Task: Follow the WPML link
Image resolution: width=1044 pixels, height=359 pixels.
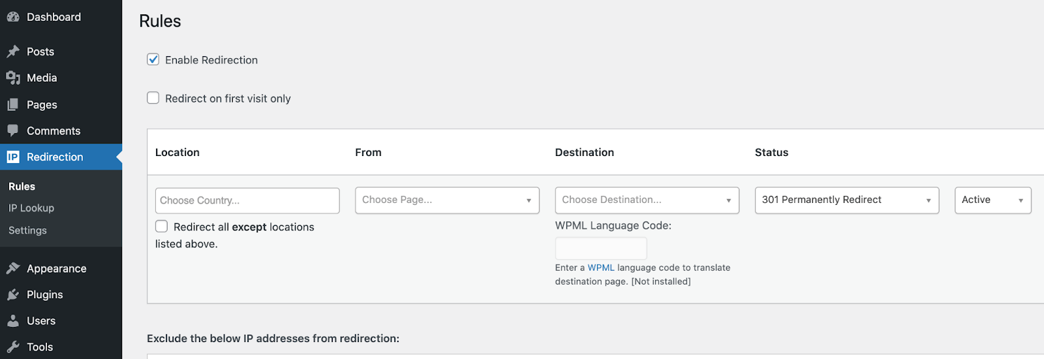Action: (x=601, y=268)
